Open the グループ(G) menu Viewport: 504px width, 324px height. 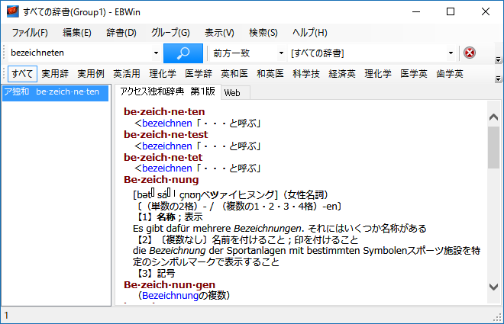click(170, 32)
